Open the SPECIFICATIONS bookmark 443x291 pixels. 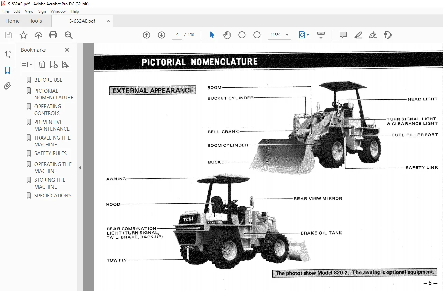(x=53, y=196)
